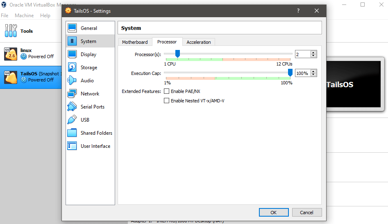Select Network in settings list
This screenshot has width=388, height=224.
pos(90,93)
